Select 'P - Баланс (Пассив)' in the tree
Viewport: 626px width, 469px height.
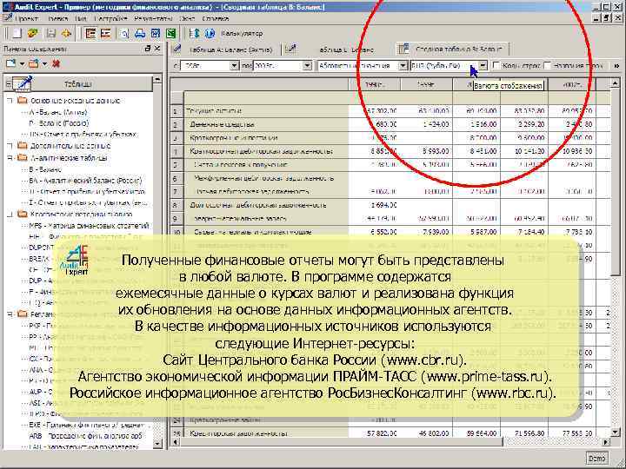point(59,123)
